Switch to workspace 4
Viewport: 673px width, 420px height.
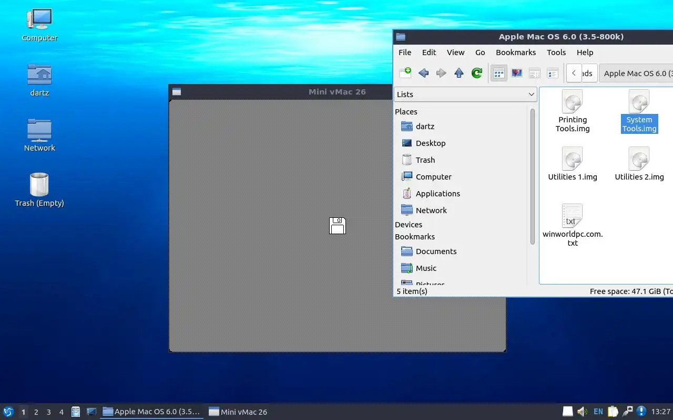61,412
